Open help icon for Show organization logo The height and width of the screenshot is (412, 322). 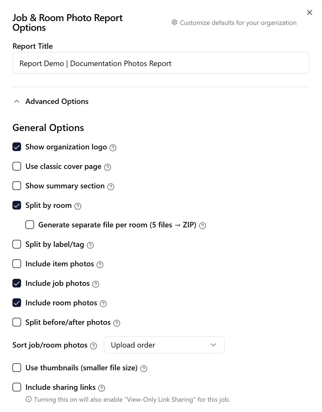(113, 148)
